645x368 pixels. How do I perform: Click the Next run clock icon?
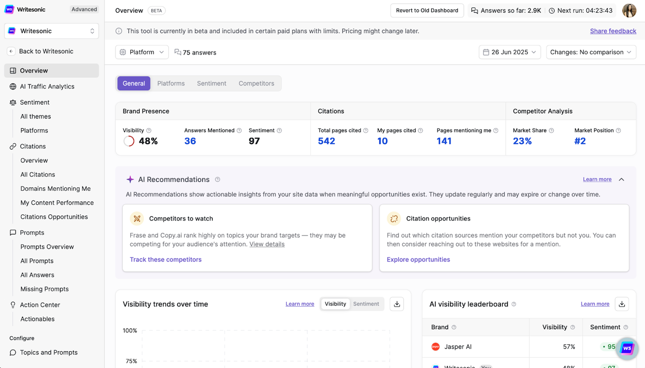[552, 11]
